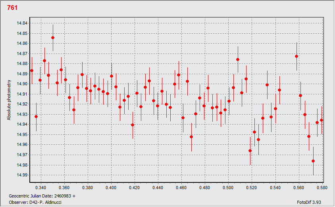Select the isolated data point near 0.558
The image size is (335, 207).
(x=296, y=56)
